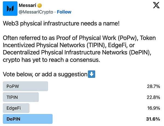Follow the MessariCrypto account
The height and width of the screenshot is (126, 164).
pyautogui.click(x=64, y=12)
